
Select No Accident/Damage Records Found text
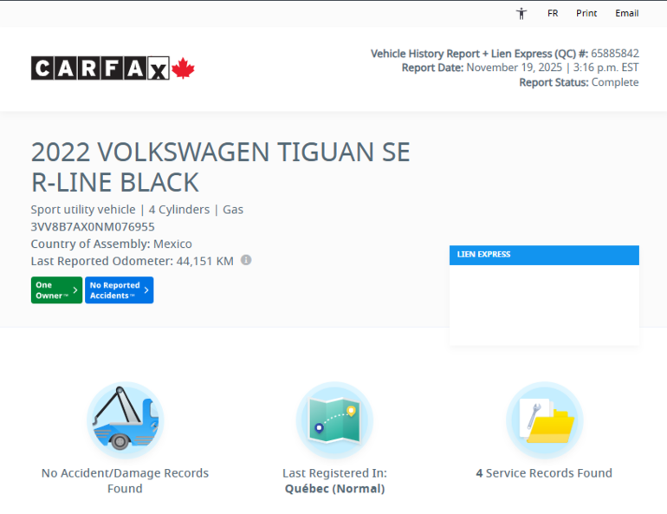(x=125, y=480)
